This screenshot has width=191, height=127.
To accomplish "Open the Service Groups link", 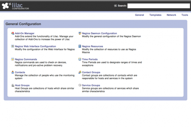I will coord(91,85).
